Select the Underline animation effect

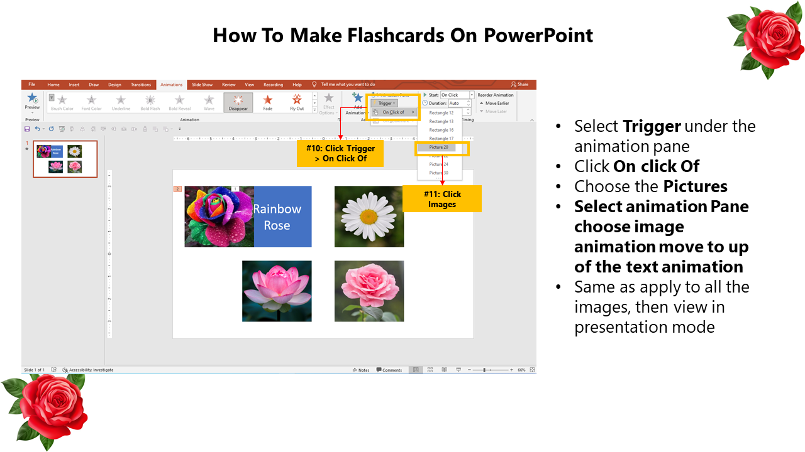pyautogui.click(x=121, y=103)
